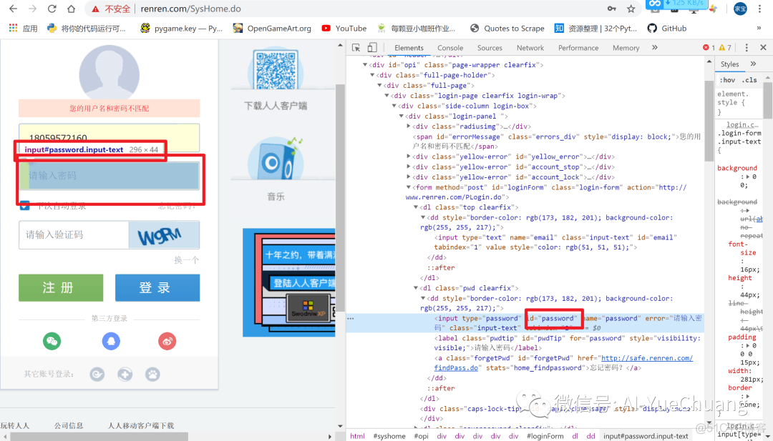773x441 pixels.
Task: Collapse the dl class="pwd clearfix" node
Action: [416, 288]
